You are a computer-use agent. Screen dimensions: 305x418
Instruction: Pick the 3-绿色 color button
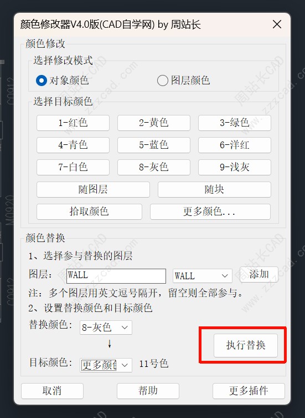coord(235,123)
